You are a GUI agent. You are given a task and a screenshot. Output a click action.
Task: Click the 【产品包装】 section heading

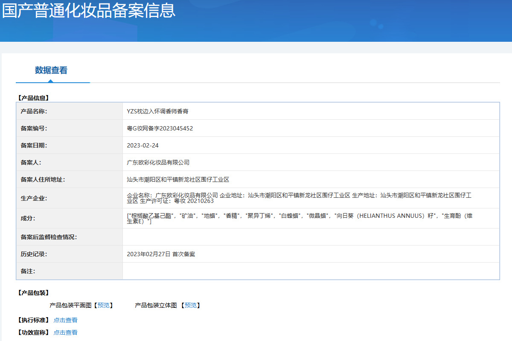pos(33,293)
